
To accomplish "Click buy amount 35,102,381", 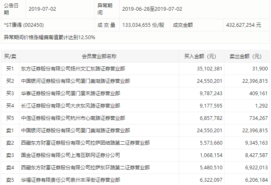I will (210, 69).
